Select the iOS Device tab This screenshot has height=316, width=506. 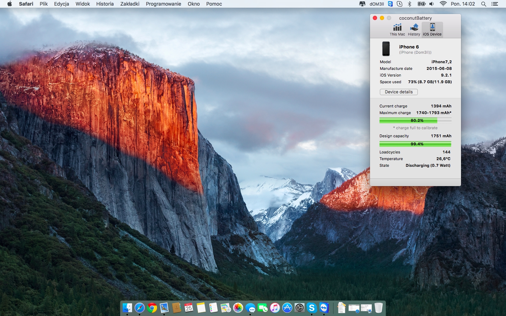point(432,29)
